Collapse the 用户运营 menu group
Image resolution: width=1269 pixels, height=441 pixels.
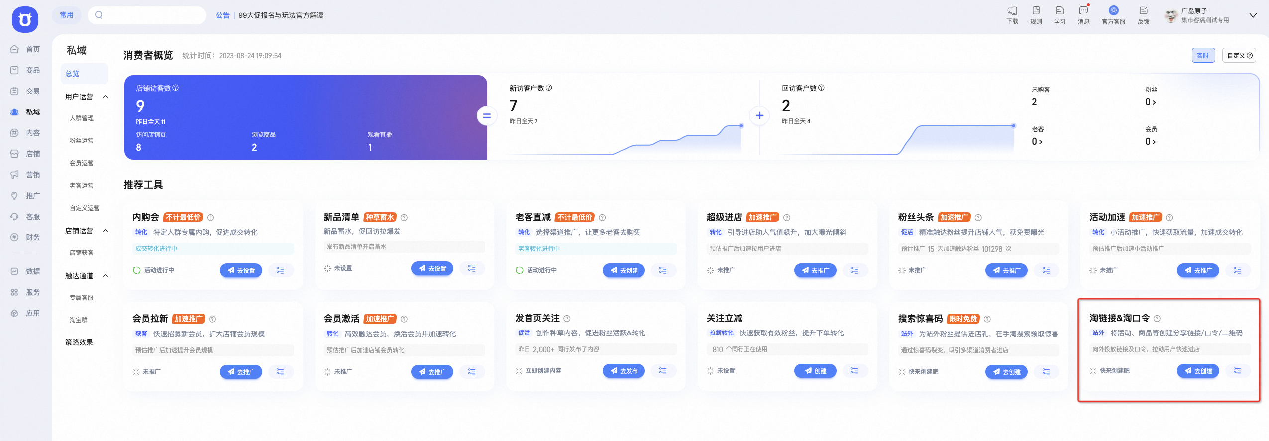point(106,97)
